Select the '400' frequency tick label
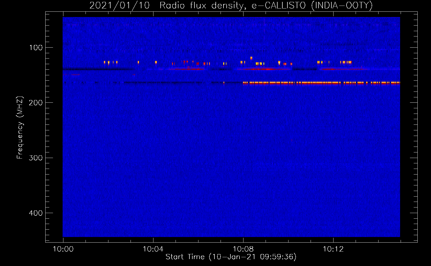431x266 pixels. click(36, 213)
